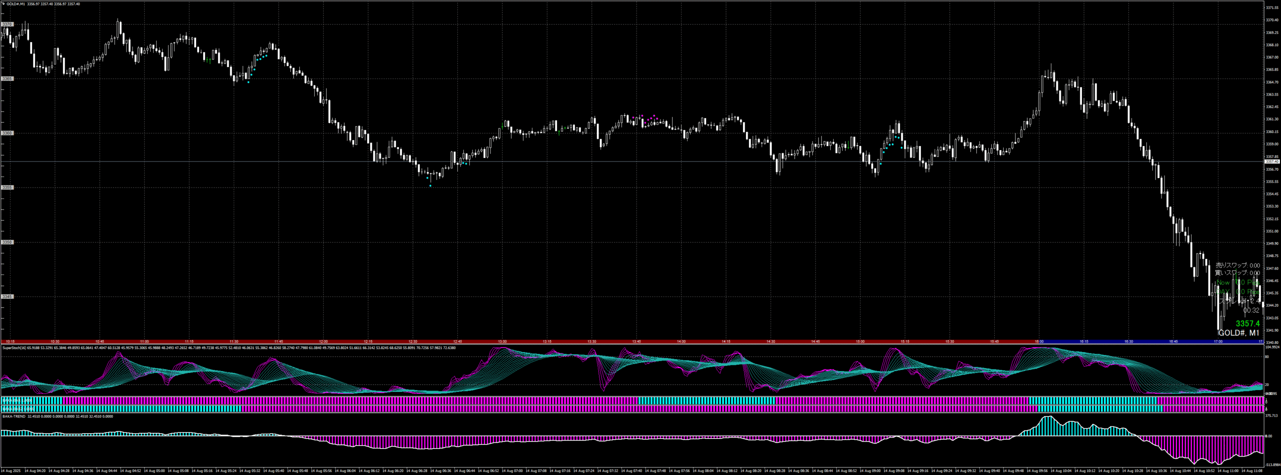Screen dimensions: 1281x475
Task: Click the GOLD#, M1 symbol label bottom right
Action: click(1239, 332)
